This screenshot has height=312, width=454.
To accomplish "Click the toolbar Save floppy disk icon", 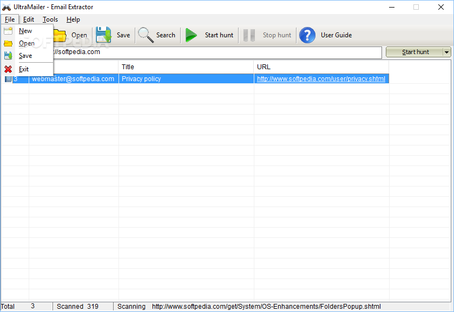I will pos(104,35).
